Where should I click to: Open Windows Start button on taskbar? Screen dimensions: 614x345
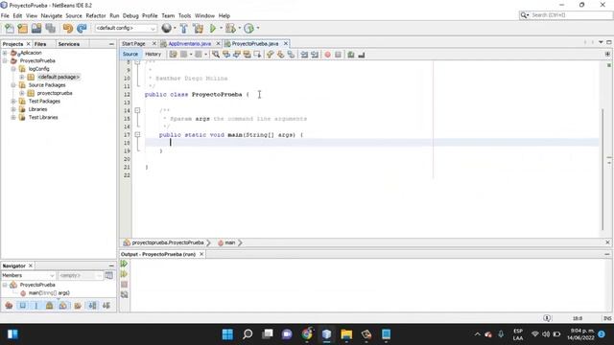point(227,334)
